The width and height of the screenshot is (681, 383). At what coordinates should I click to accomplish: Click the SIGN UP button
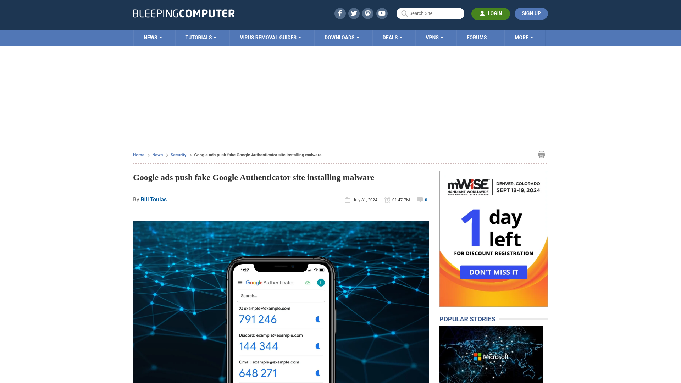531,13
